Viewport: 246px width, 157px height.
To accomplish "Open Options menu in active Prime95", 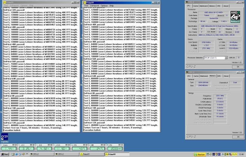I will [x=104, y=6].
